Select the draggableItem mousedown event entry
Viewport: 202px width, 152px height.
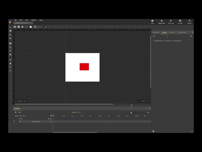point(168,41)
